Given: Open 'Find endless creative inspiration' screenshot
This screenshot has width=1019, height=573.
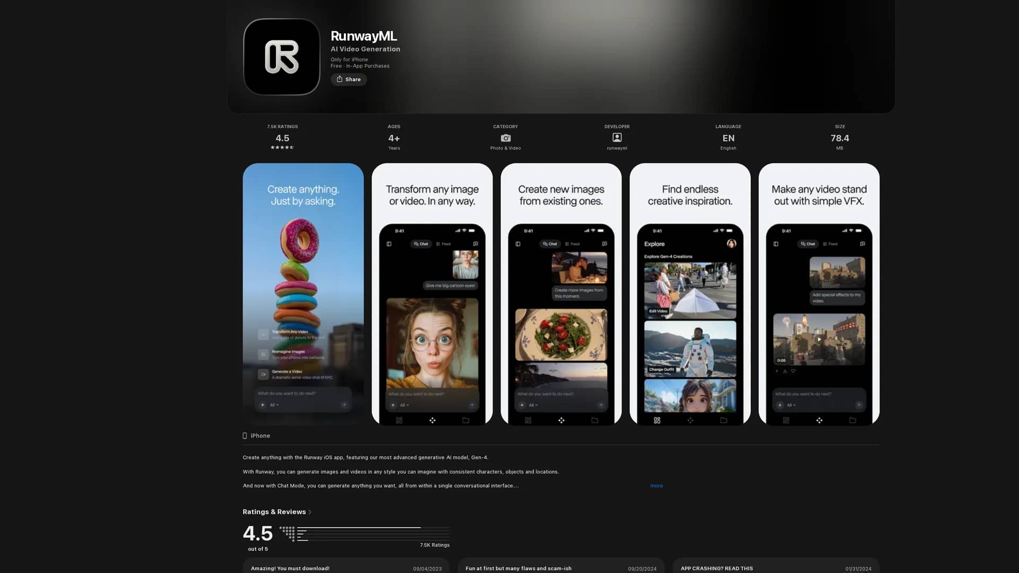Looking at the screenshot, I should coord(690,294).
